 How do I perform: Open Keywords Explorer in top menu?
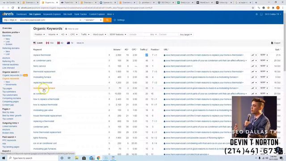(52, 14)
